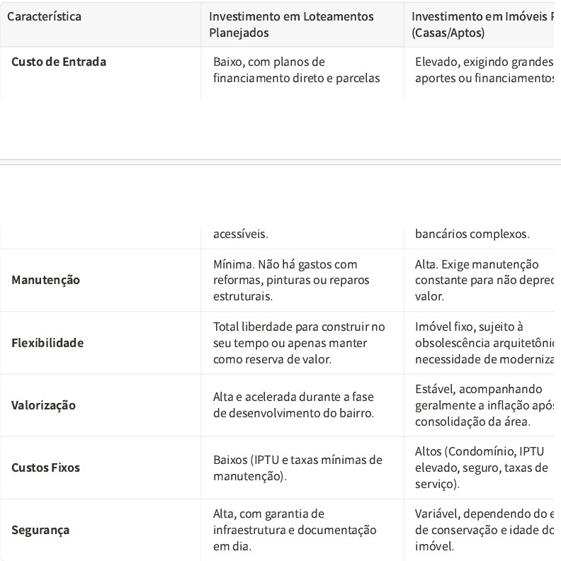Select the Custos Fixos row label

46,467
